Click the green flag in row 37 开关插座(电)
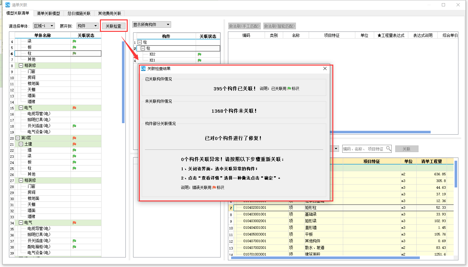Viewport: 468px width, 267px height. coord(74,241)
